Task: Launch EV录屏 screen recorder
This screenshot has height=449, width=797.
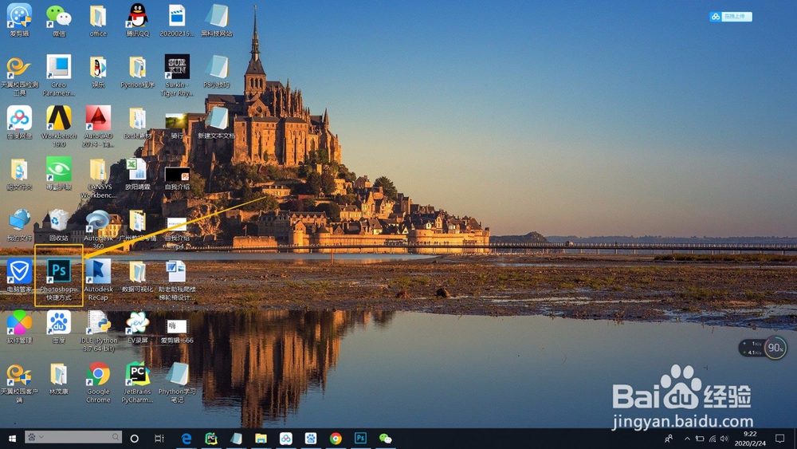Action: 137,326
